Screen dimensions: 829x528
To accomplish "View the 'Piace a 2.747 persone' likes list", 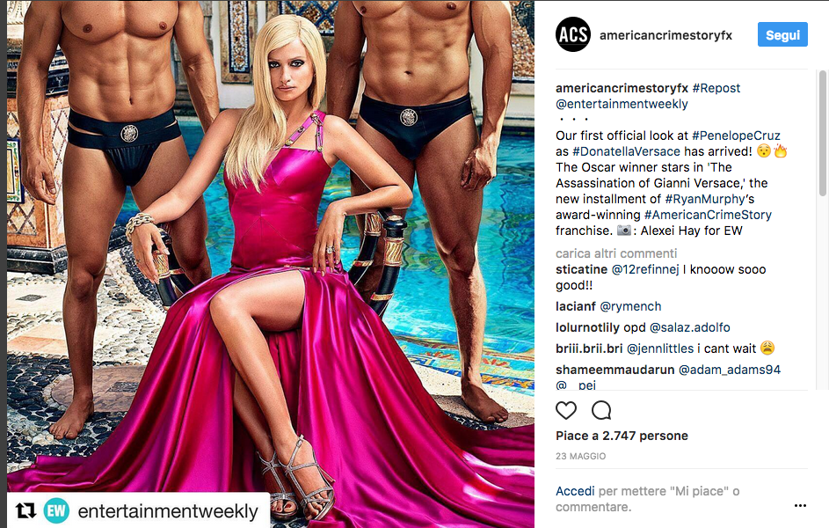I will 622,436.
